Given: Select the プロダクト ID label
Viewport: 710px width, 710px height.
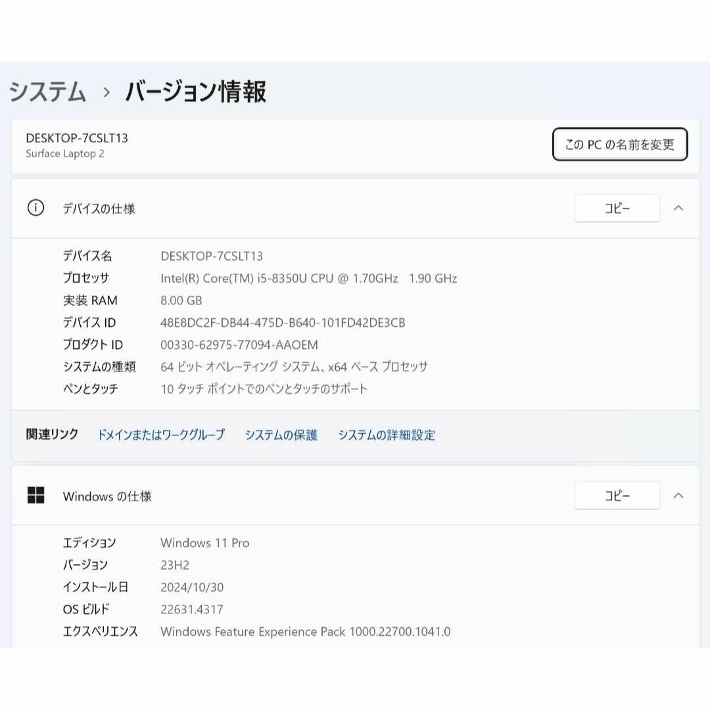Looking at the screenshot, I should pyautogui.click(x=93, y=344).
